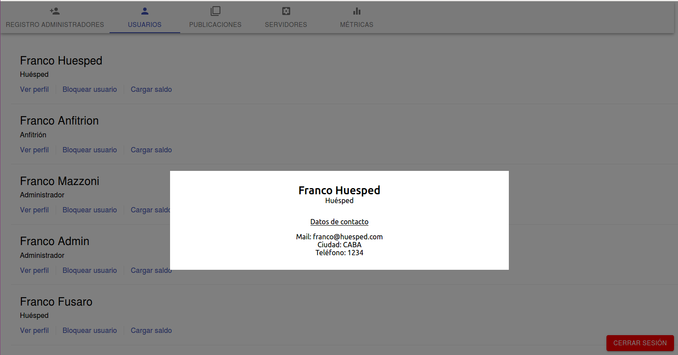
Task: Click the add-person icon above Registro Administradores
Action: pos(55,11)
